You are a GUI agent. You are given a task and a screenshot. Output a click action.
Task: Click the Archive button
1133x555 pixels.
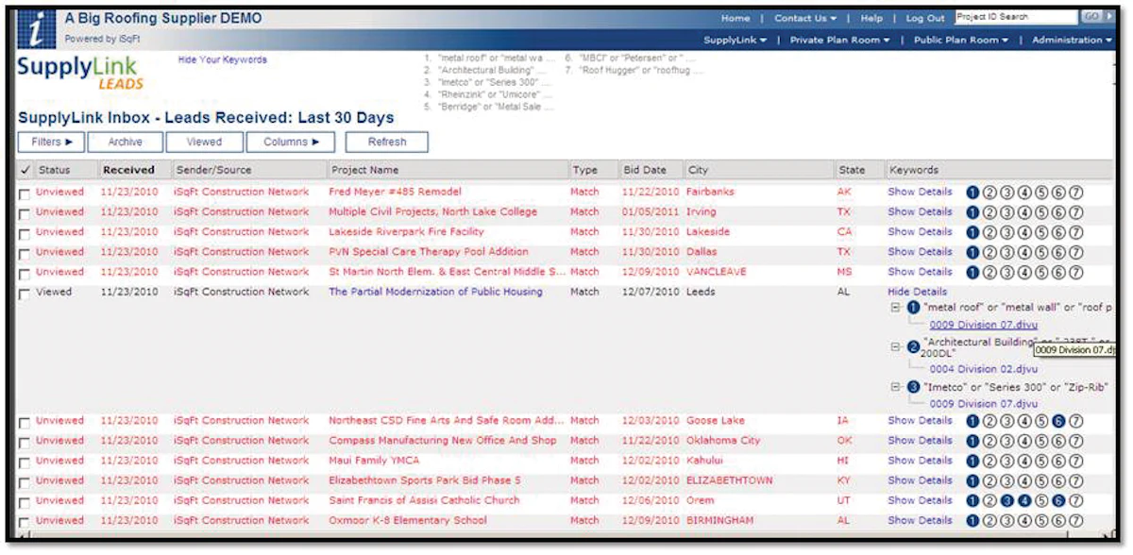[x=125, y=142]
